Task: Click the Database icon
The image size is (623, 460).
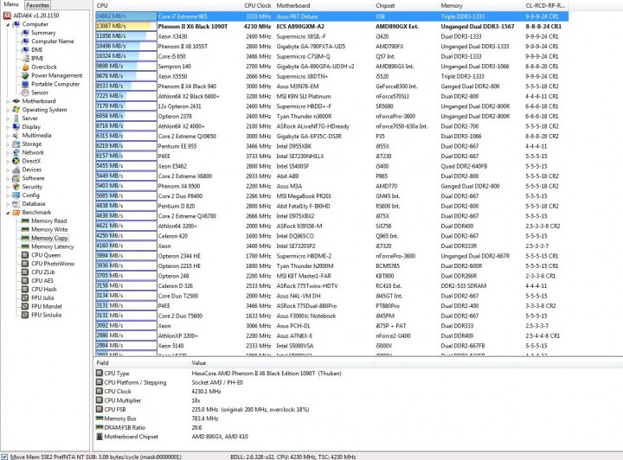Action: click(x=16, y=203)
